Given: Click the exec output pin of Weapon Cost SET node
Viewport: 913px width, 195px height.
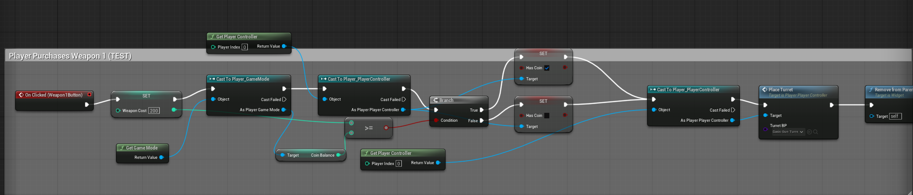Looking at the screenshot, I should (175, 99).
